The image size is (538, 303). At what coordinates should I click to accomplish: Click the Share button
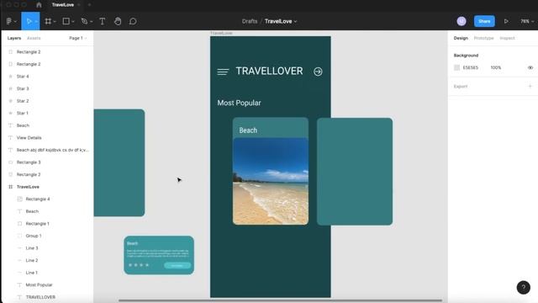pos(484,21)
